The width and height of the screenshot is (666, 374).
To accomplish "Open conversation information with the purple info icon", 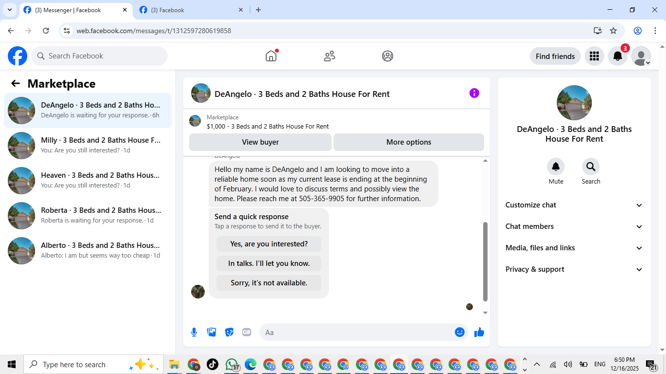I will 474,93.
